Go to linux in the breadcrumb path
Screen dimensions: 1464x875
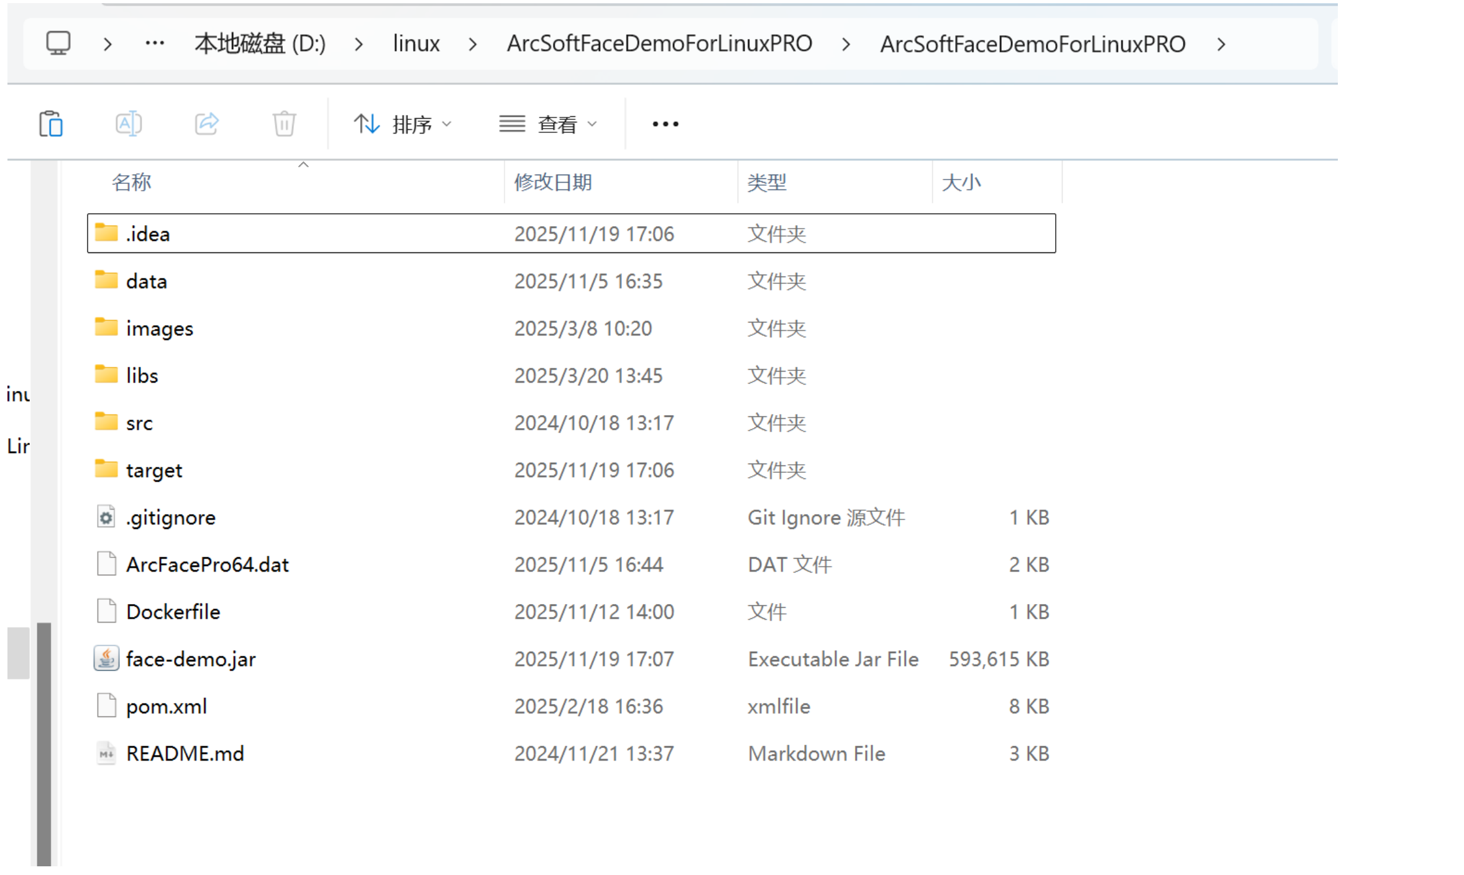pos(416,44)
